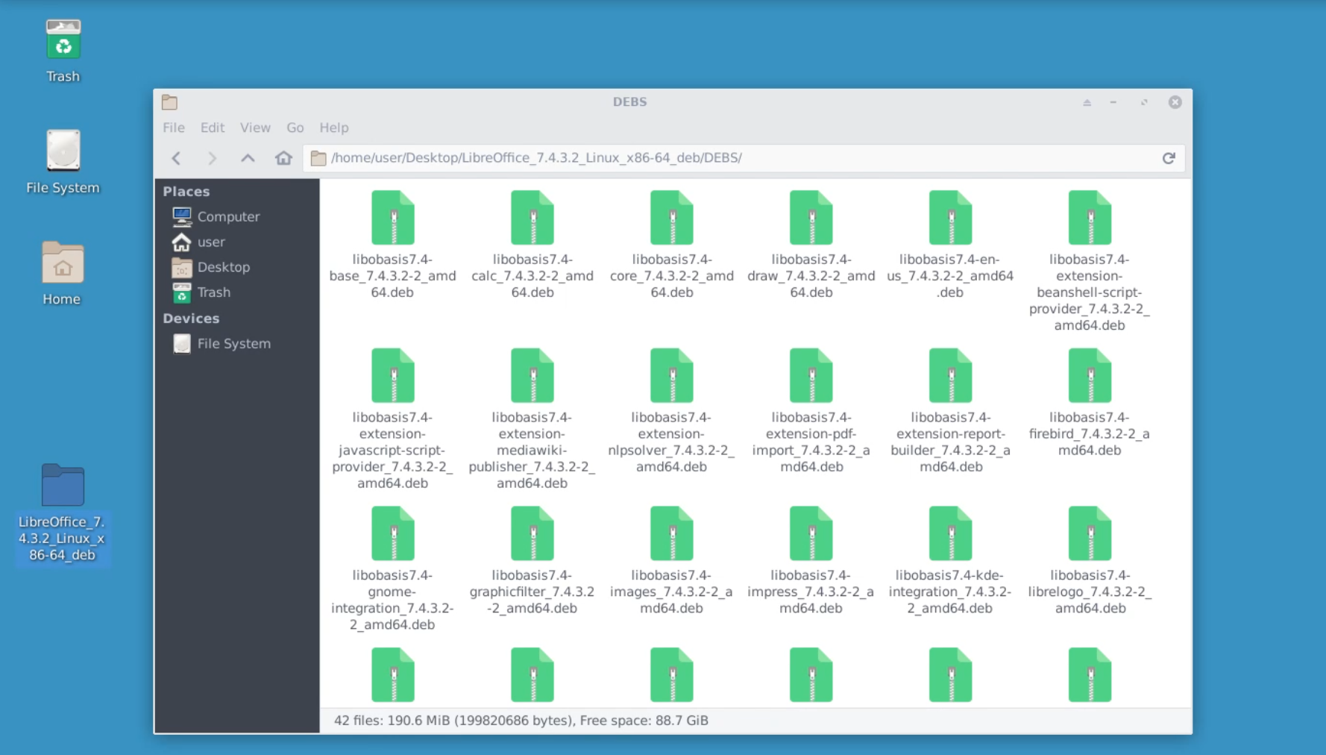
Task: Select the mediawiki-publisher deb file icon
Action: click(532, 376)
